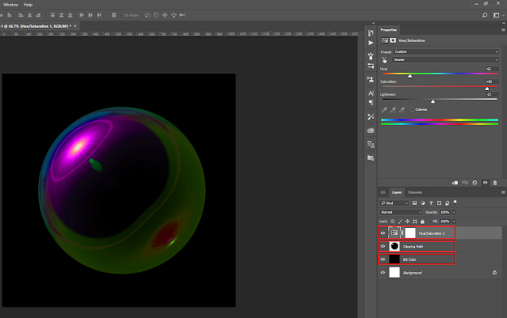
Task: Filter layers by shape layer icon
Action: coord(439,203)
